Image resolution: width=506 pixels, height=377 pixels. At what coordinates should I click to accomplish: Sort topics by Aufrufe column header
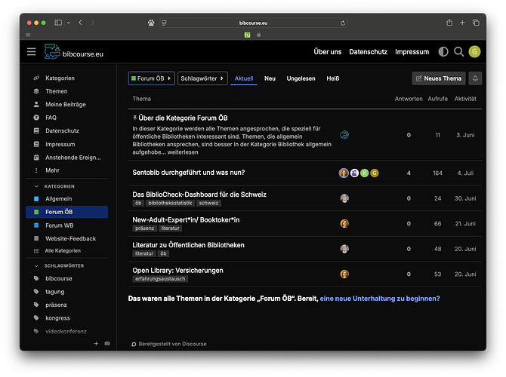[x=437, y=99]
